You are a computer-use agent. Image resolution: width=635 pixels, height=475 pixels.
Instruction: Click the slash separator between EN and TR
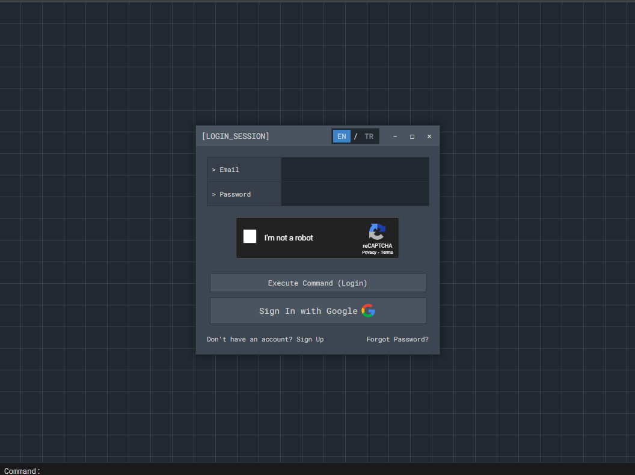tap(355, 136)
